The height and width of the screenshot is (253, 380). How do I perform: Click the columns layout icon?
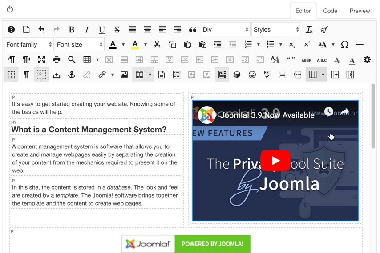(x=313, y=75)
